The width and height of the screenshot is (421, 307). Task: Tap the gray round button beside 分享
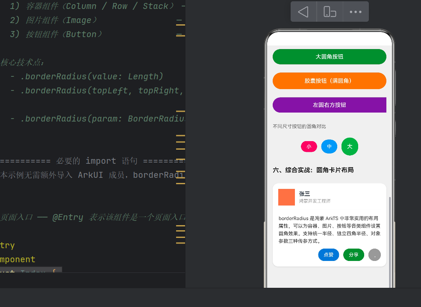tap(374, 255)
